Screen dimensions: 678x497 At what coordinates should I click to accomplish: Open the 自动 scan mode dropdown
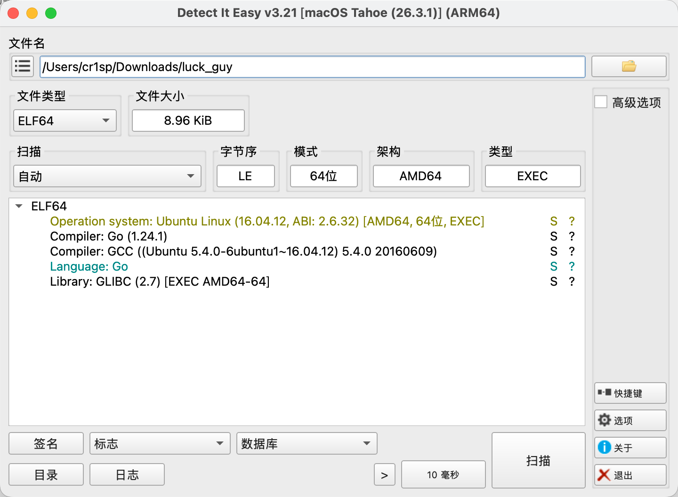tap(107, 176)
